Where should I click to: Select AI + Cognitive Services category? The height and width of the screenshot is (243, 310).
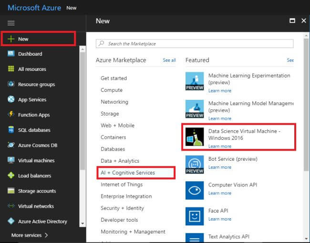click(x=128, y=173)
